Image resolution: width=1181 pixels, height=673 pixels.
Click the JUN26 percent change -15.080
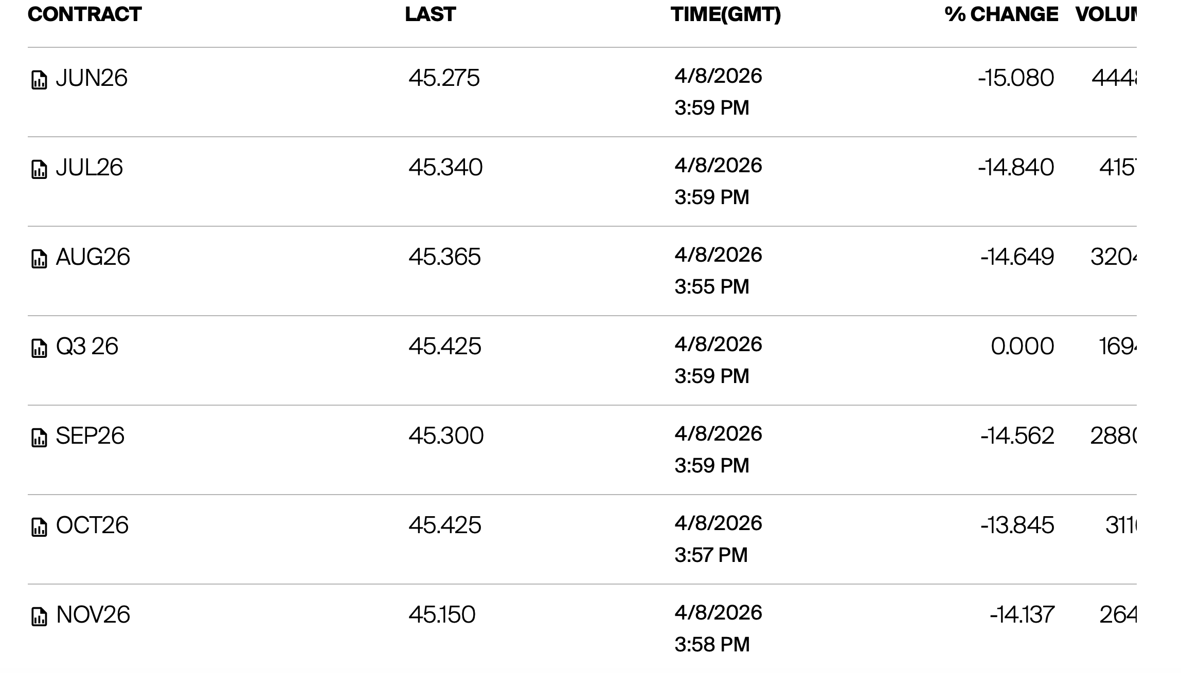[x=1016, y=78]
